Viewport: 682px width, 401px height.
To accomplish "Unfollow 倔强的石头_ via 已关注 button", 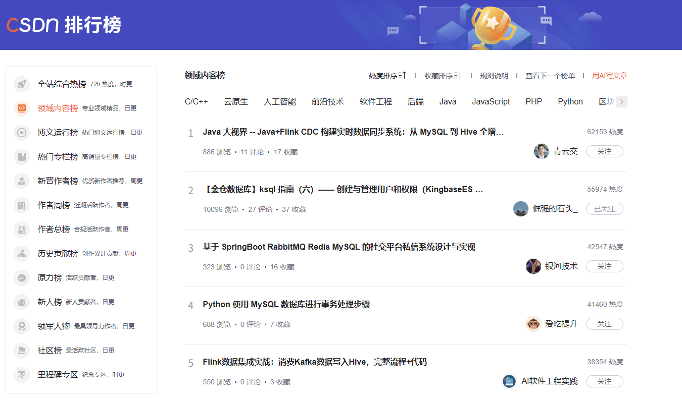I will coord(605,209).
